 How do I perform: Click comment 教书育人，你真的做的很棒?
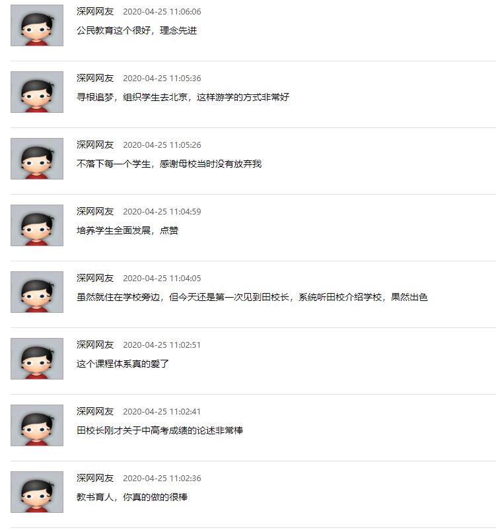tap(132, 498)
